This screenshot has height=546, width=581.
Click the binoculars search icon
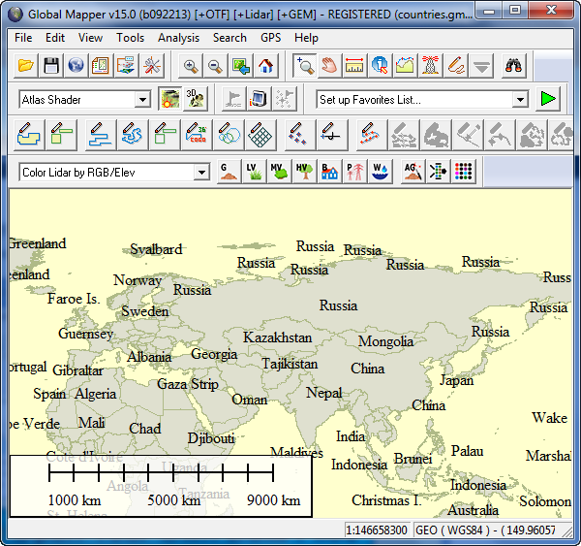tap(513, 66)
